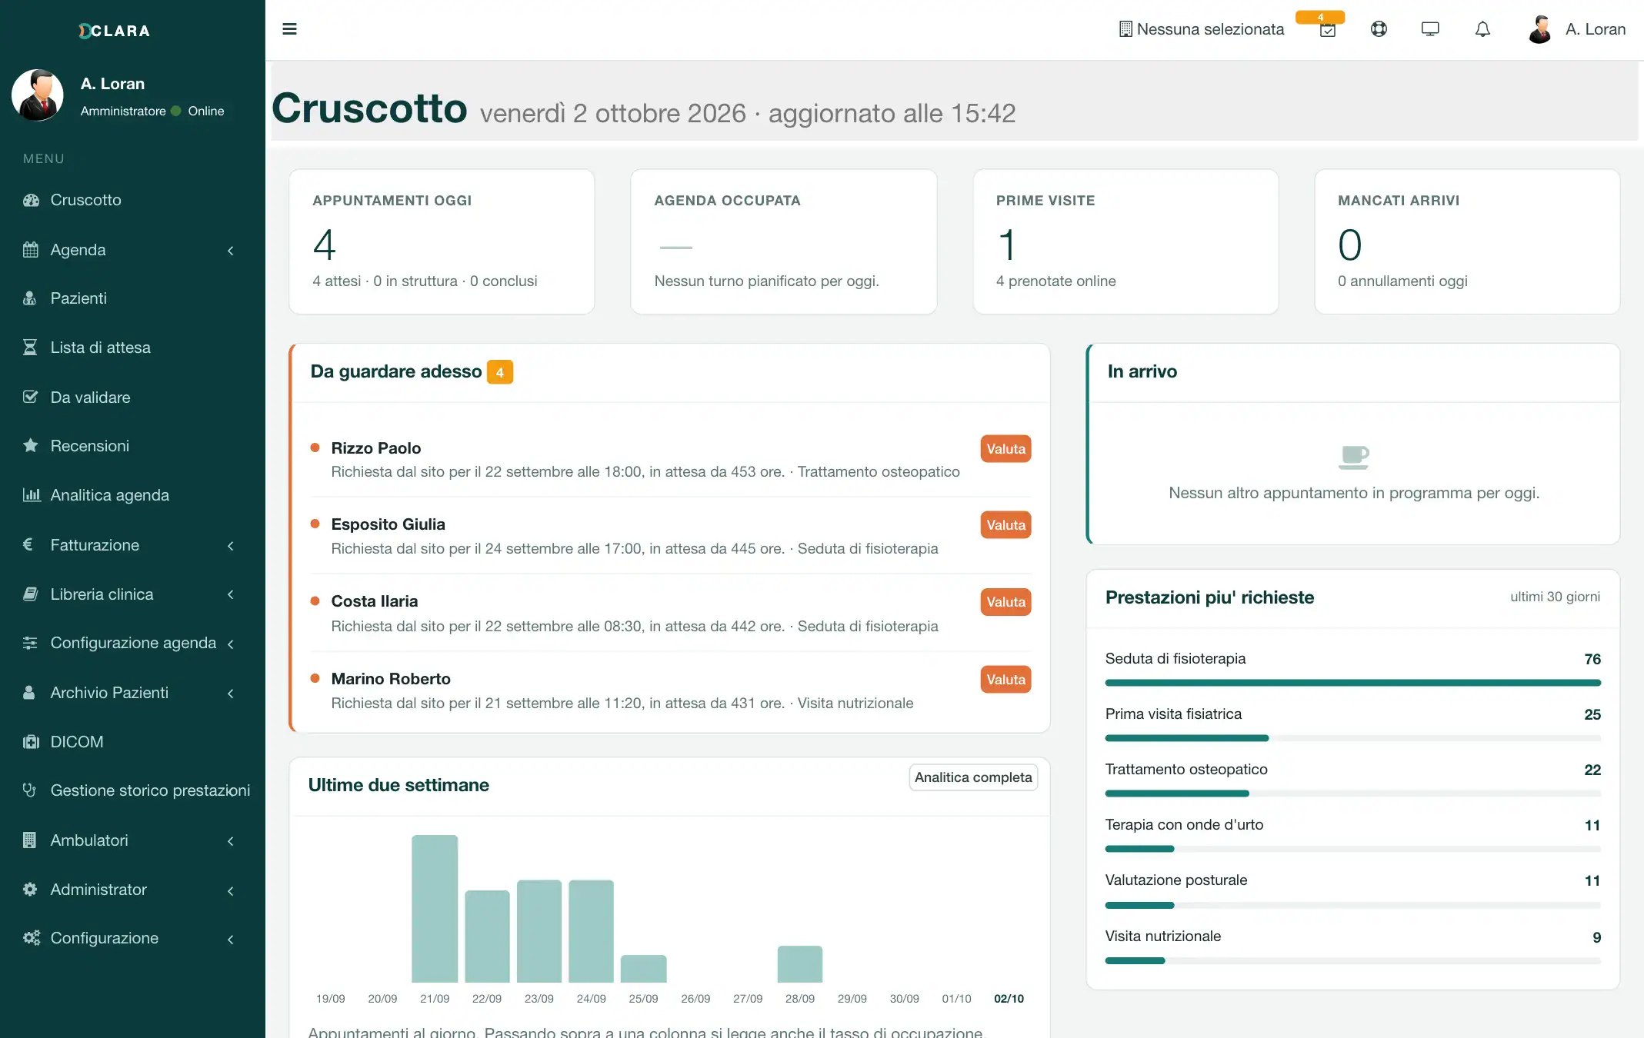Click the checkmark icon for Da validare
The image size is (1644, 1038).
31,397
